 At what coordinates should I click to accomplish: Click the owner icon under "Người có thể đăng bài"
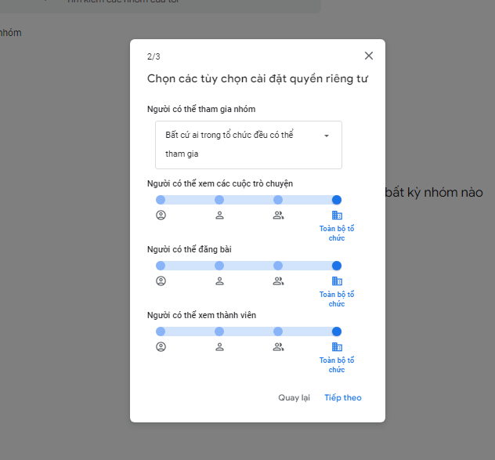click(x=161, y=281)
